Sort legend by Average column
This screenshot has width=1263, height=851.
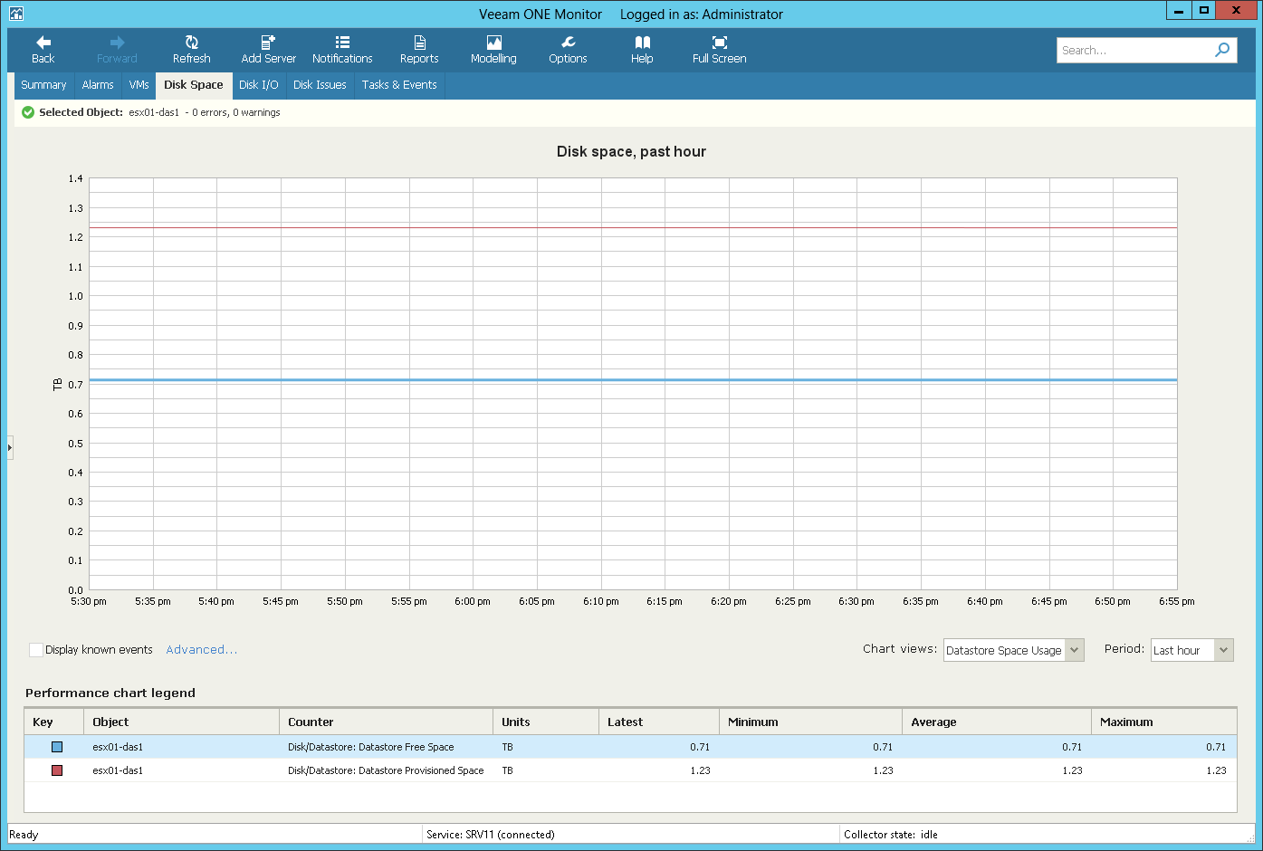pyautogui.click(x=997, y=722)
